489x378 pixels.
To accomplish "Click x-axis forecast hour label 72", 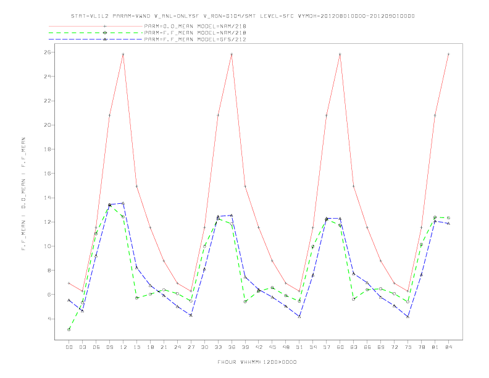I will [x=394, y=347].
